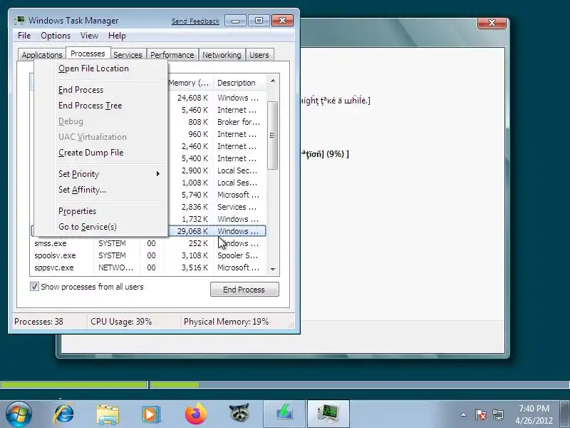This screenshot has height=428, width=570.
Task: Open the View menu
Action: (x=90, y=36)
